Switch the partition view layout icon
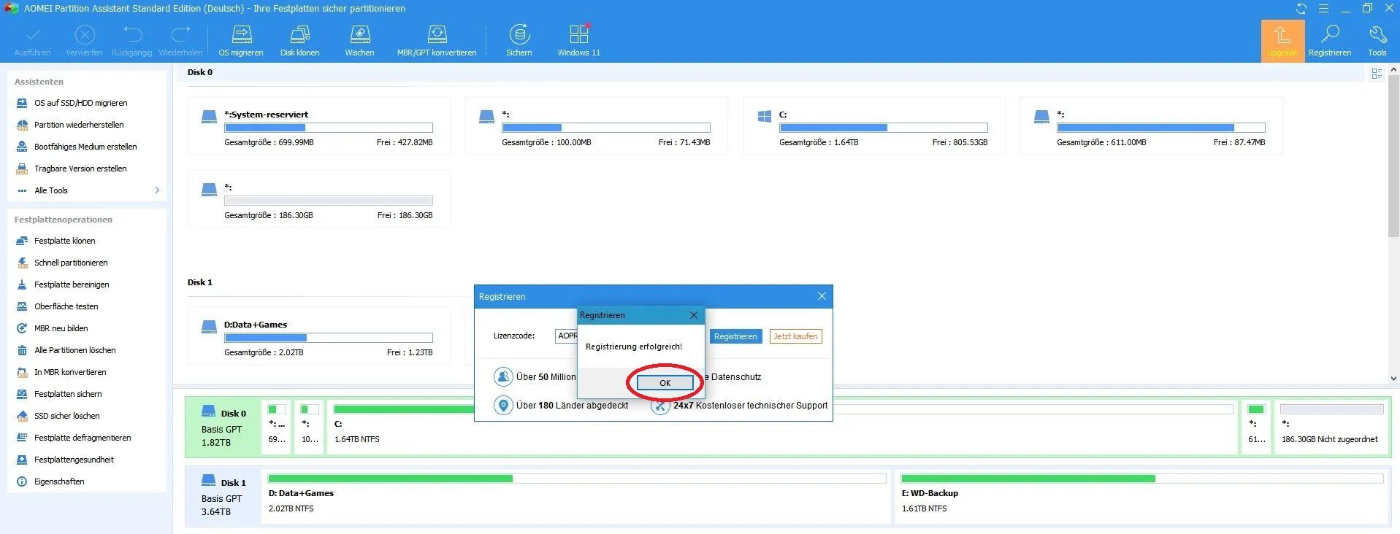Screen dimensions: 1400x534 (x=1377, y=74)
